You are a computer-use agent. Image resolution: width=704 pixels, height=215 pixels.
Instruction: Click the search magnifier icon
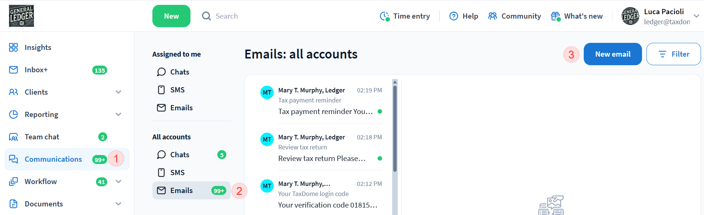(206, 16)
